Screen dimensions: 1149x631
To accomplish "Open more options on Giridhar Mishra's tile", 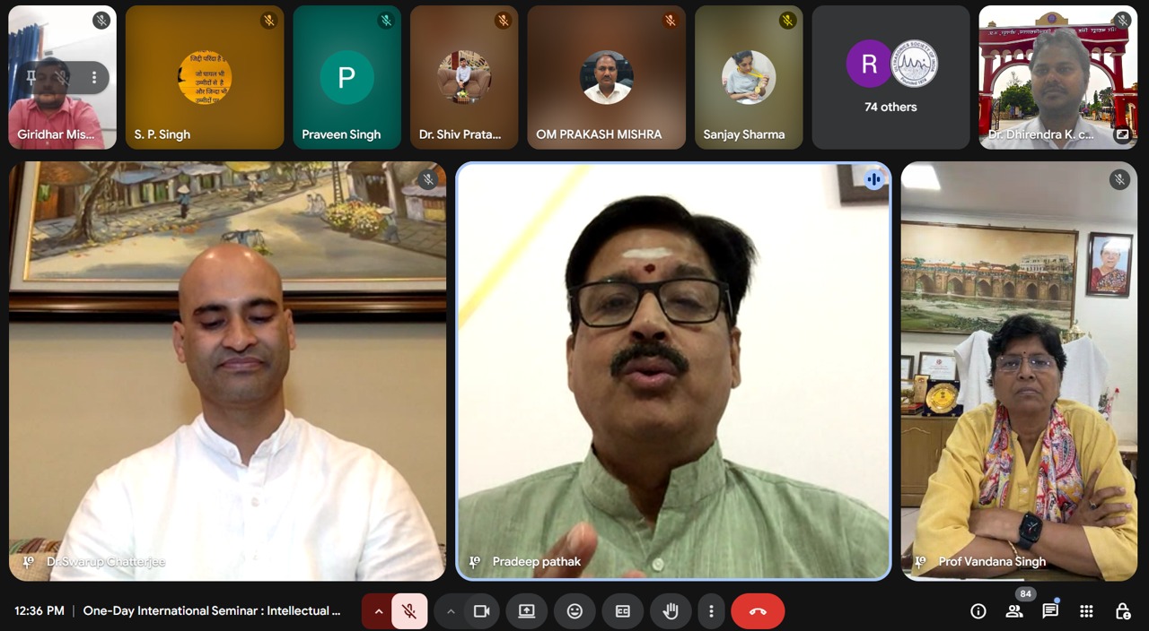I will click(93, 78).
